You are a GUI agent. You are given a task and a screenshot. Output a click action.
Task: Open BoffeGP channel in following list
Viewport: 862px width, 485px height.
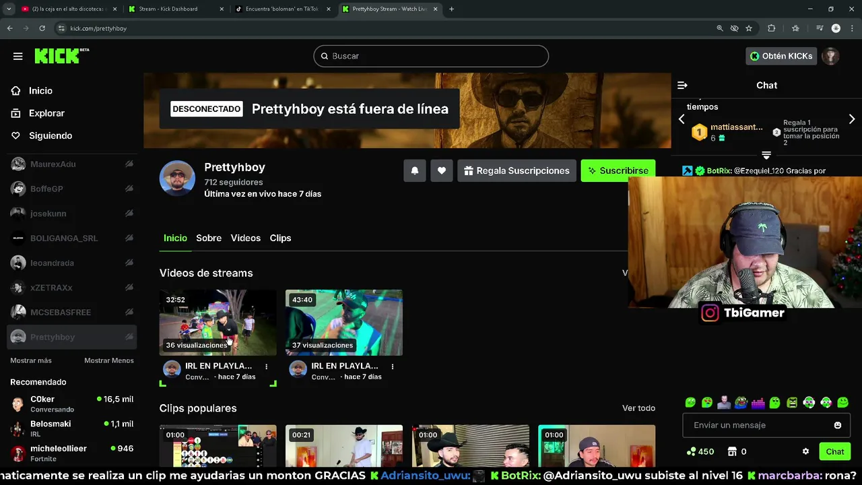click(72, 189)
